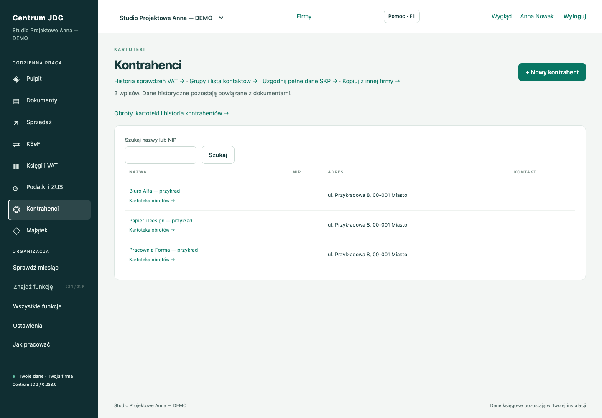Navigate to Podatki i ZUS
Viewport: 602px width, 418px height.
tap(49, 187)
